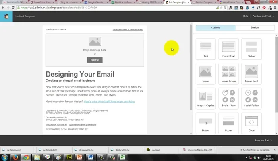Switch to the Content tab
The width and height of the screenshot is (278, 161).
coord(215,27)
